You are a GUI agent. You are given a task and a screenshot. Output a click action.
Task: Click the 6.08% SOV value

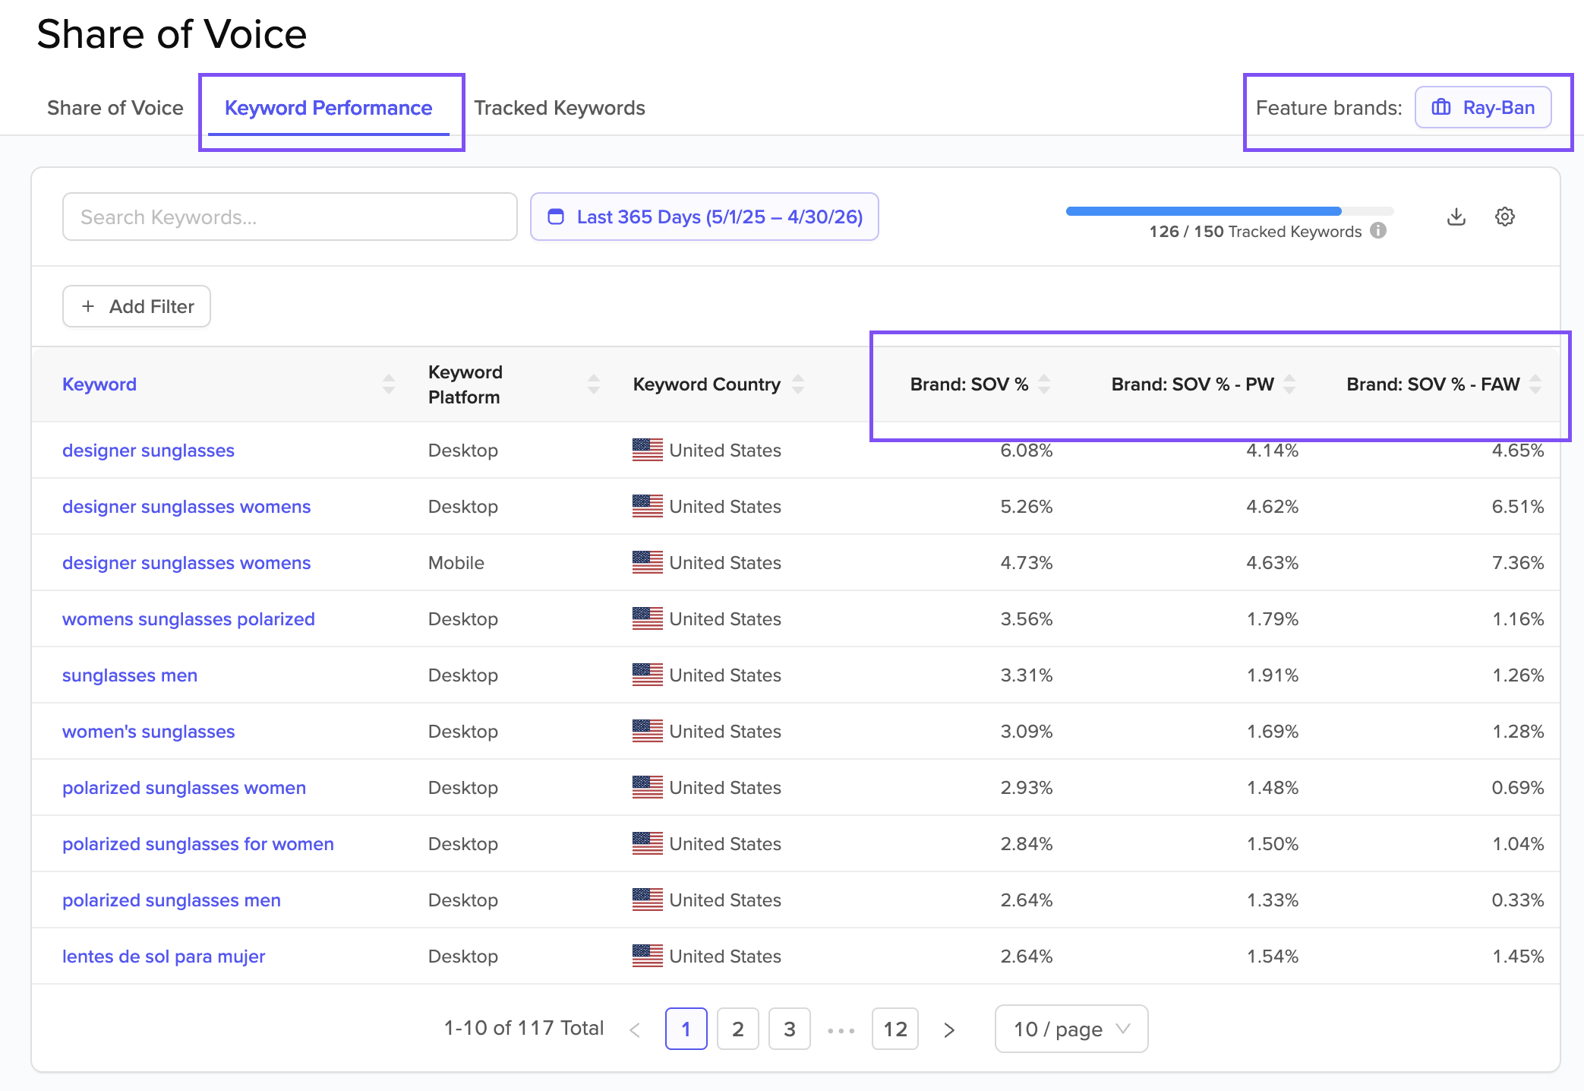(1026, 451)
